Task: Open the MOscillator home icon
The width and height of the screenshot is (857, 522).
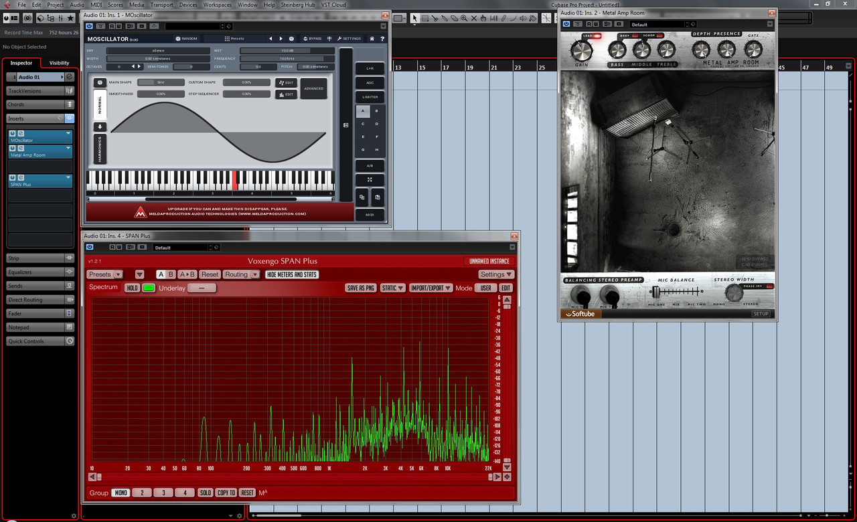Action: pyautogui.click(x=372, y=39)
